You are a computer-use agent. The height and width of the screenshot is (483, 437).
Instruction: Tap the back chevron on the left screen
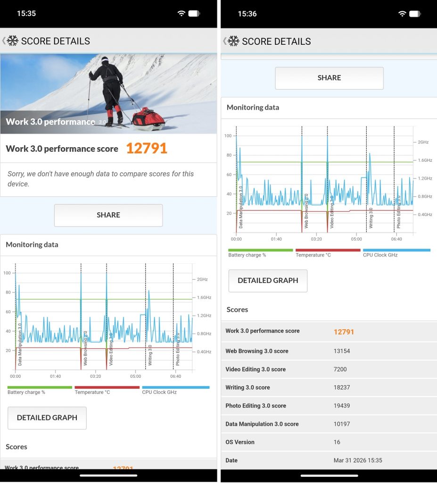tap(4, 41)
